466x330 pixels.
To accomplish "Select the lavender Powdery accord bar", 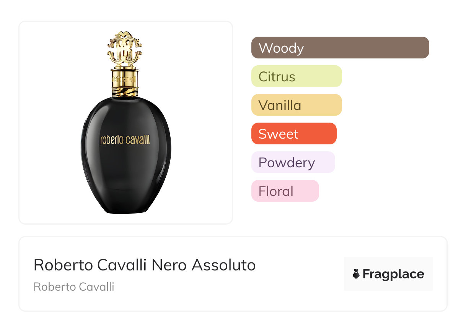I will point(293,162).
